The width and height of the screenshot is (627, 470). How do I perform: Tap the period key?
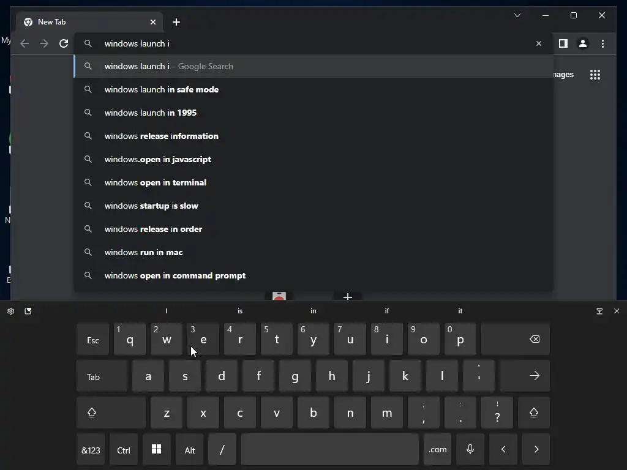(x=460, y=412)
